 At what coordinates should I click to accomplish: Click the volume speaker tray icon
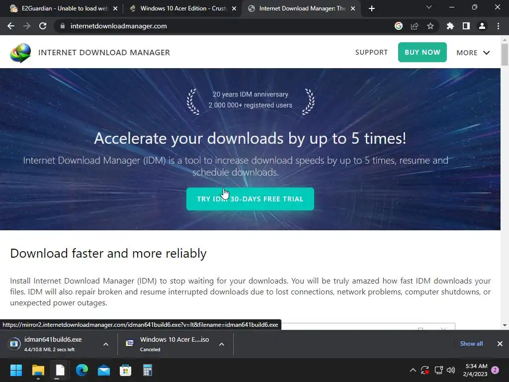pyautogui.click(x=451, y=370)
